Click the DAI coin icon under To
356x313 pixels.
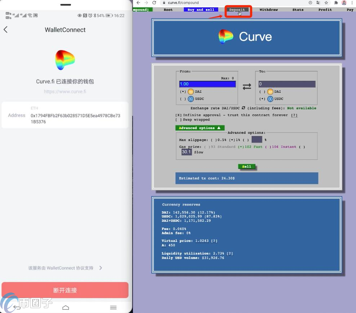270,92
